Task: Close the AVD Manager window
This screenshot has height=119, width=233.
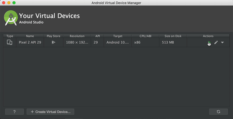Action: click(4, 3)
